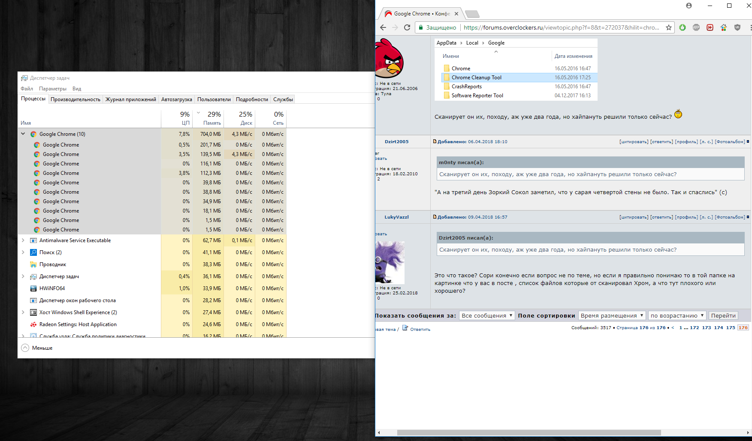Click the Проводник folder icon in Task Manager
The width and height of the screenshot is (752, 441).
point(33,264)
